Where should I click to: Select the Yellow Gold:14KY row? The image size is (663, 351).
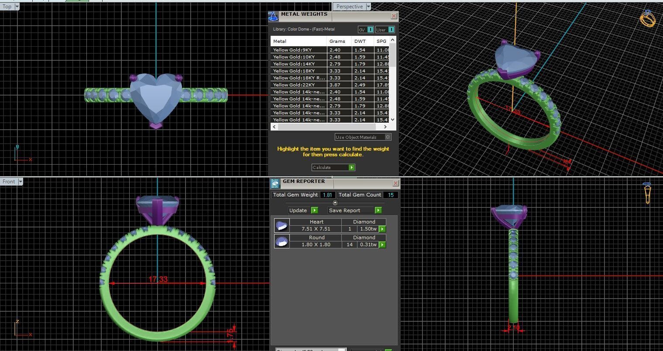pyautogui.click(x=330, y=64)
